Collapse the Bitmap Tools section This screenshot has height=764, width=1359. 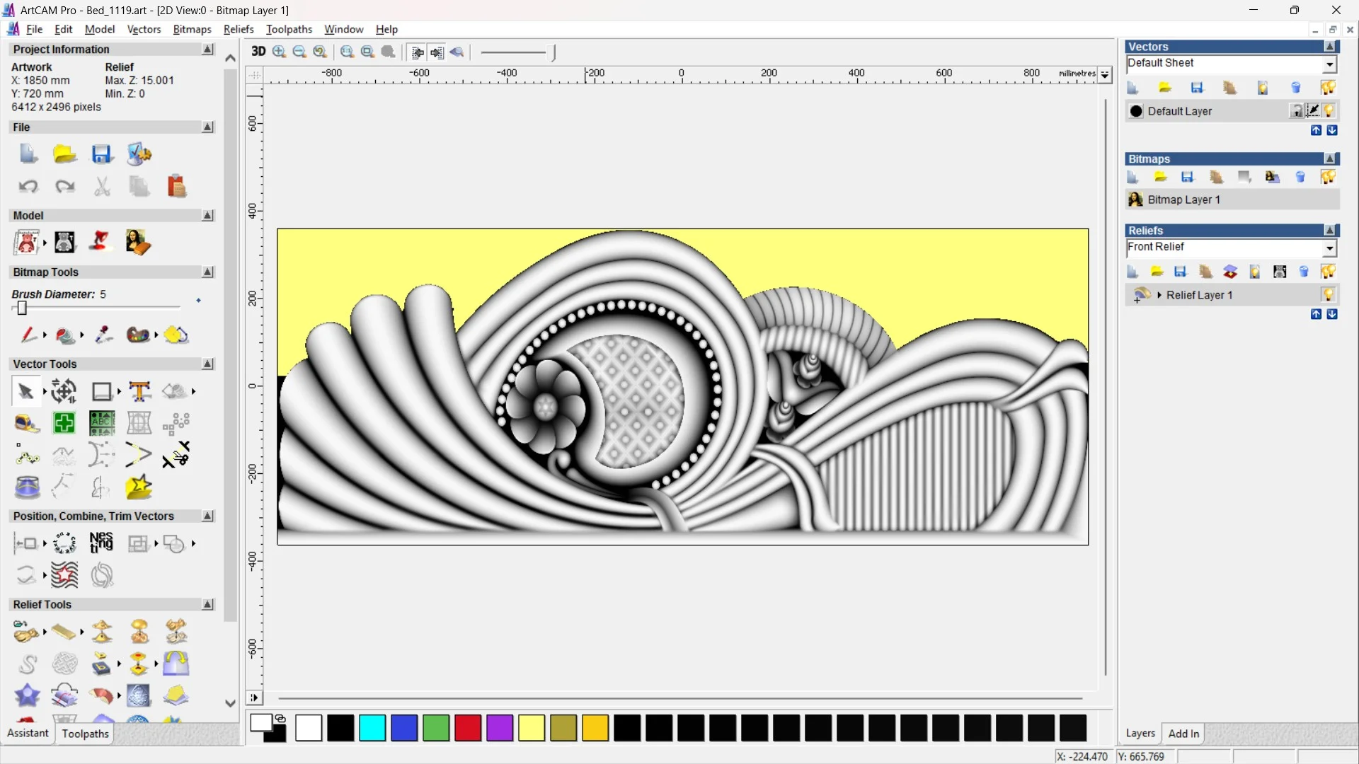(207, 272)
